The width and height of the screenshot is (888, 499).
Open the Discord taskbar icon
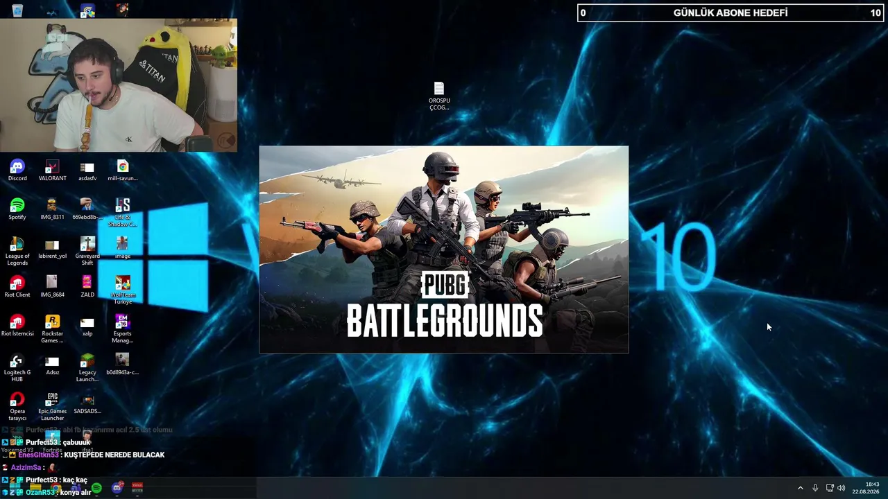click(117, 488)
